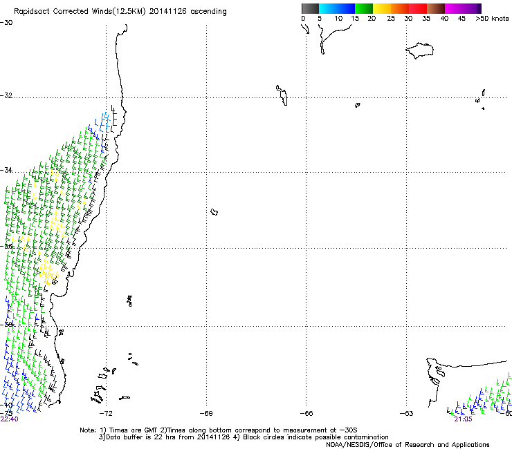Click the '45' label under the color bar
Screen dimensions: 512x449
click(x=461, y=19)
